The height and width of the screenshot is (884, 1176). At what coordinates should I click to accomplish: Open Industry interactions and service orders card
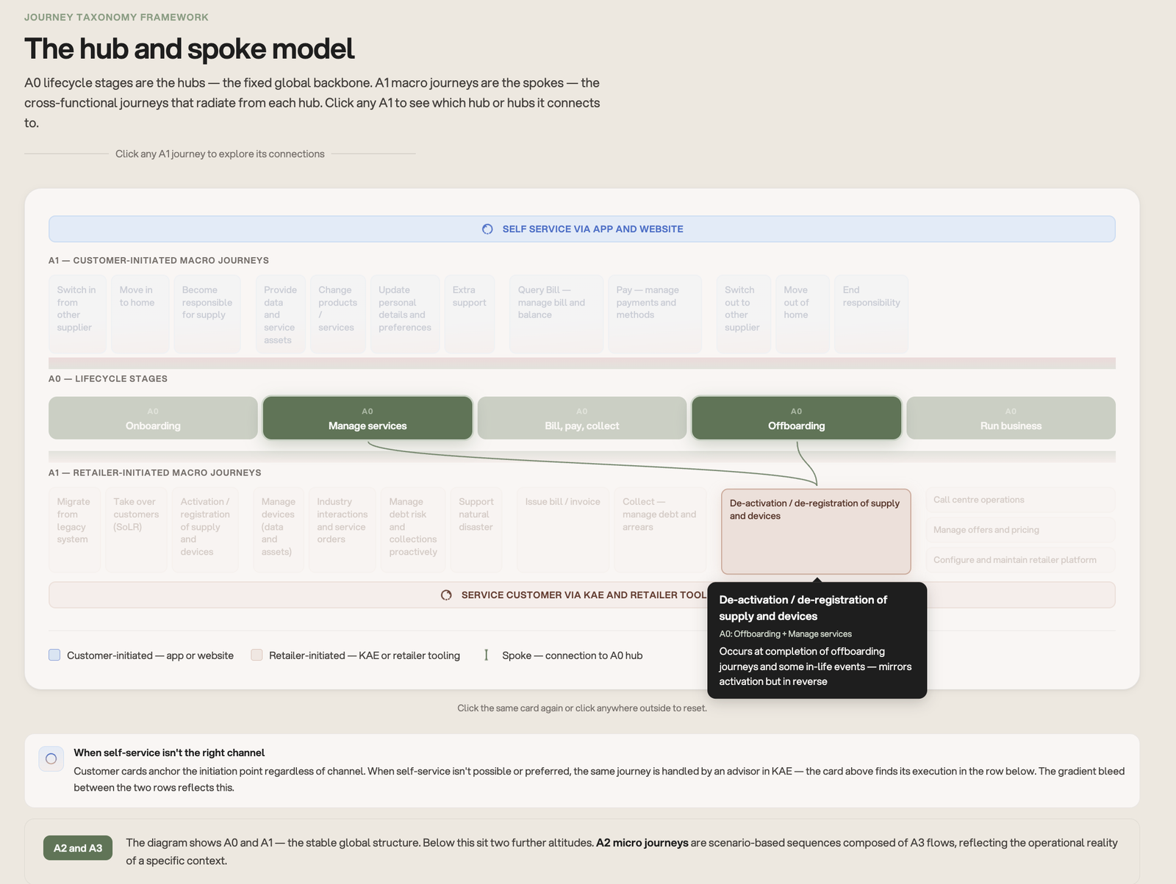[343, 530]
